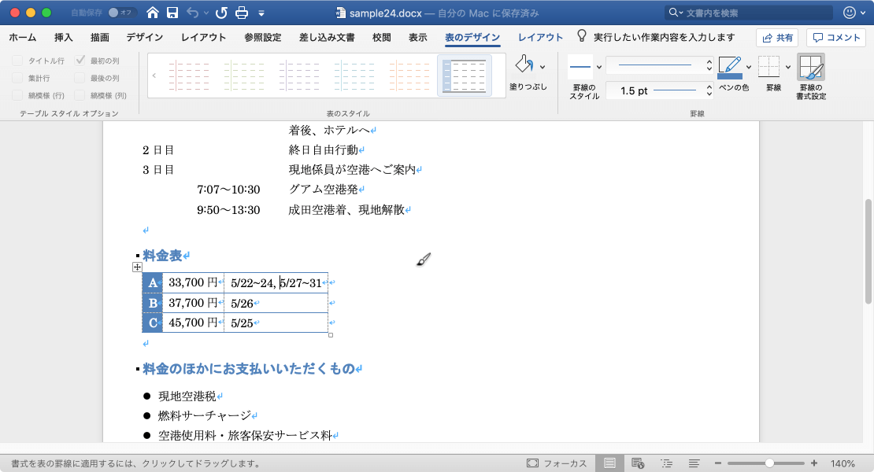Image resolution: width=874 pixels, height=472 pixels.
Task: Print the document using the printer icon
Action: [242, 13]
